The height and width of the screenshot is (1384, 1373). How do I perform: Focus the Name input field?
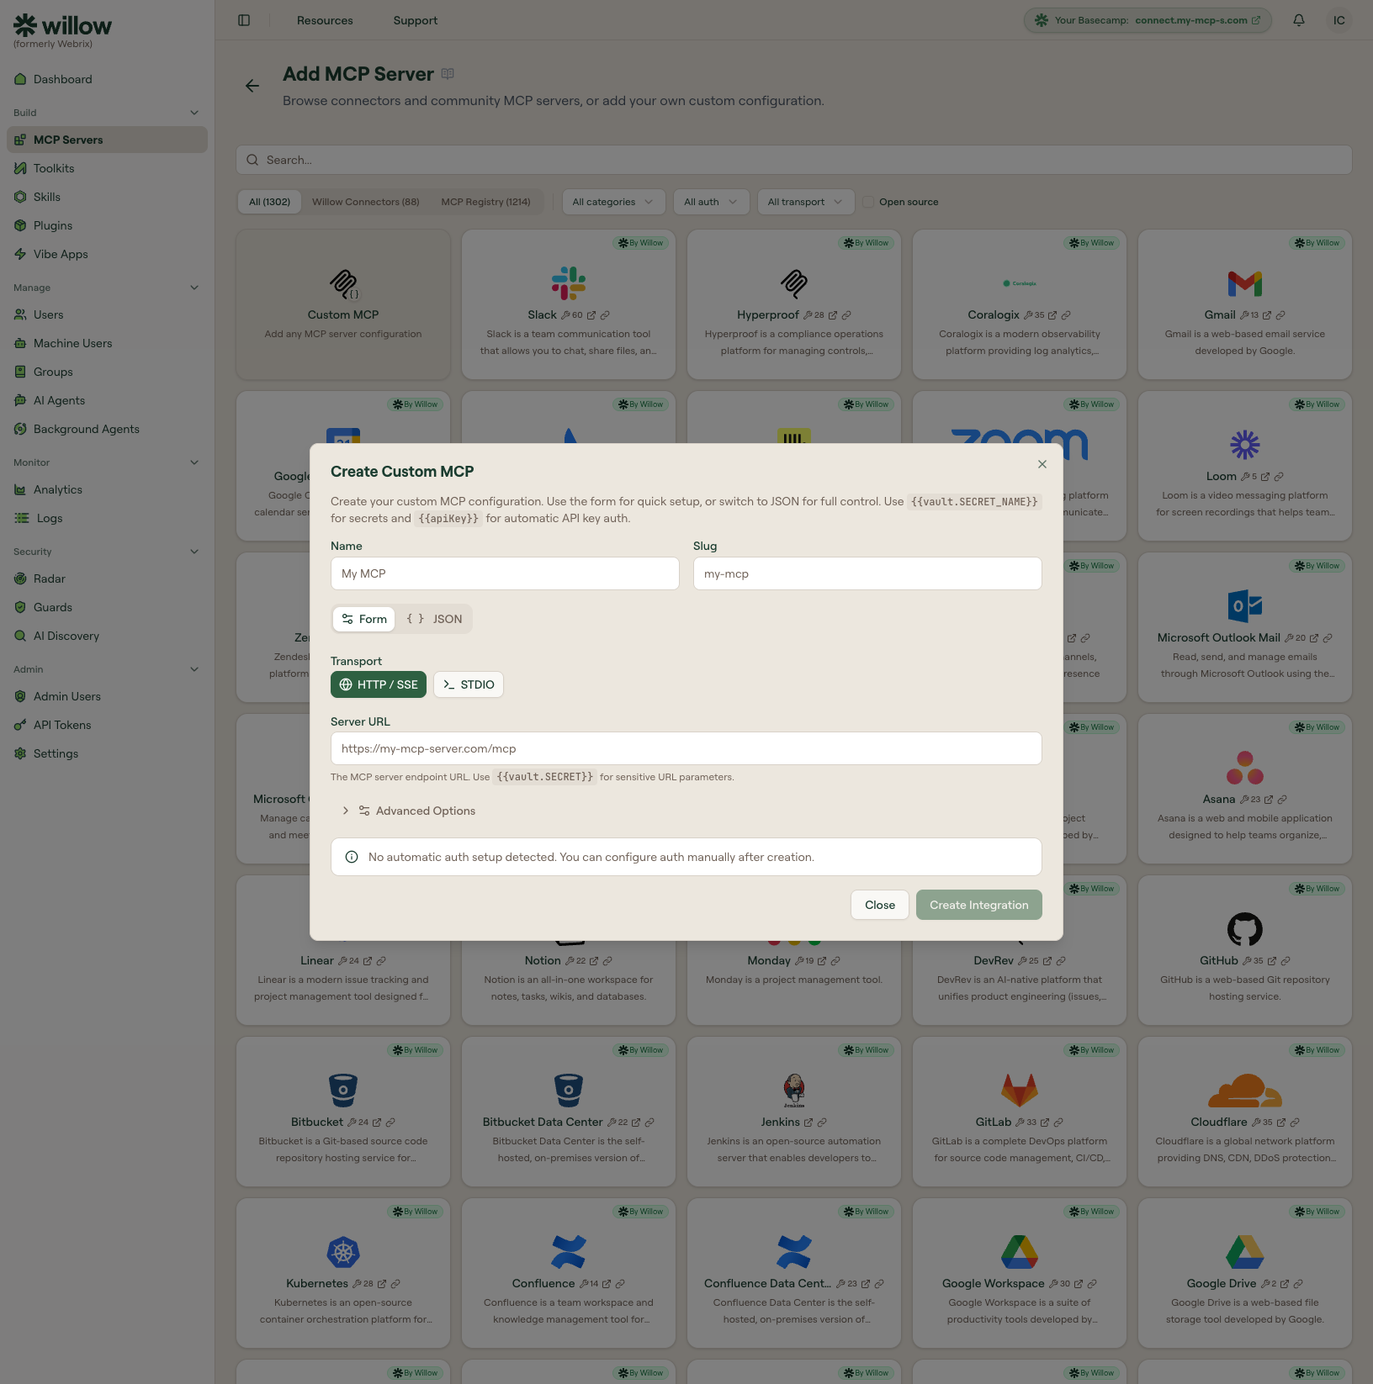pos(505,573)
